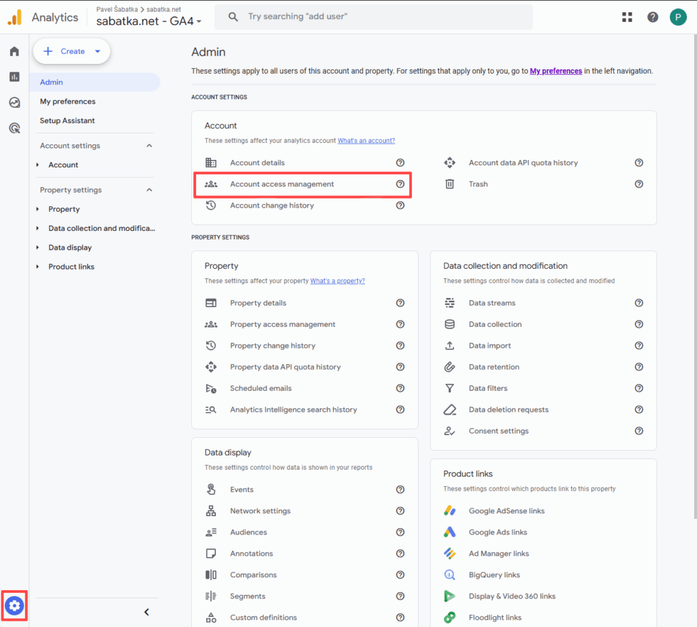Screen dimensions: 697x627
Task: Click the Admin gear icon at bottom left
Action: point(14,606)
